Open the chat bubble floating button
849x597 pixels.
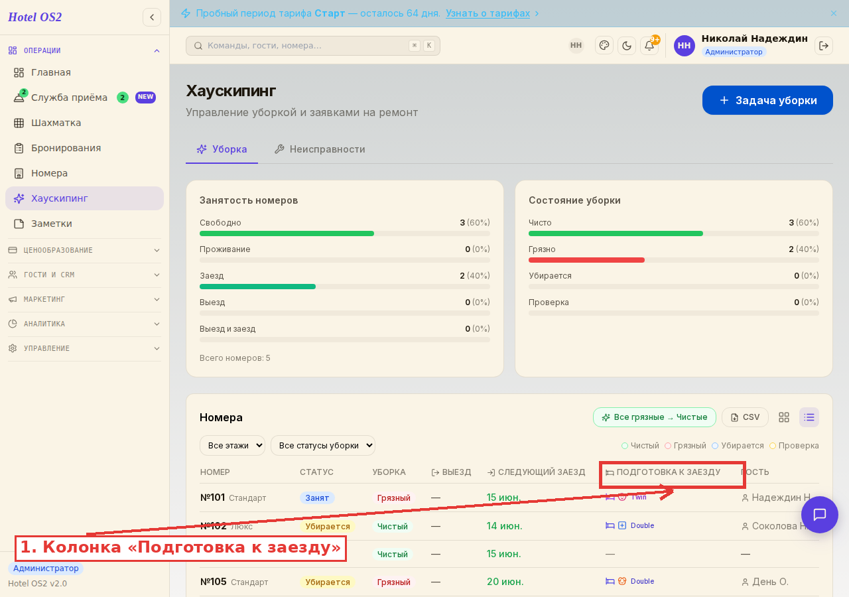tap(820, 515)
